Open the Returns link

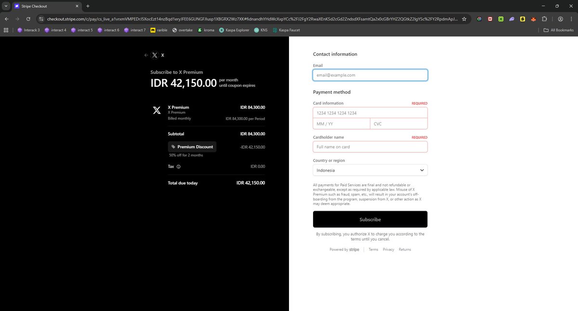[405, 250]
